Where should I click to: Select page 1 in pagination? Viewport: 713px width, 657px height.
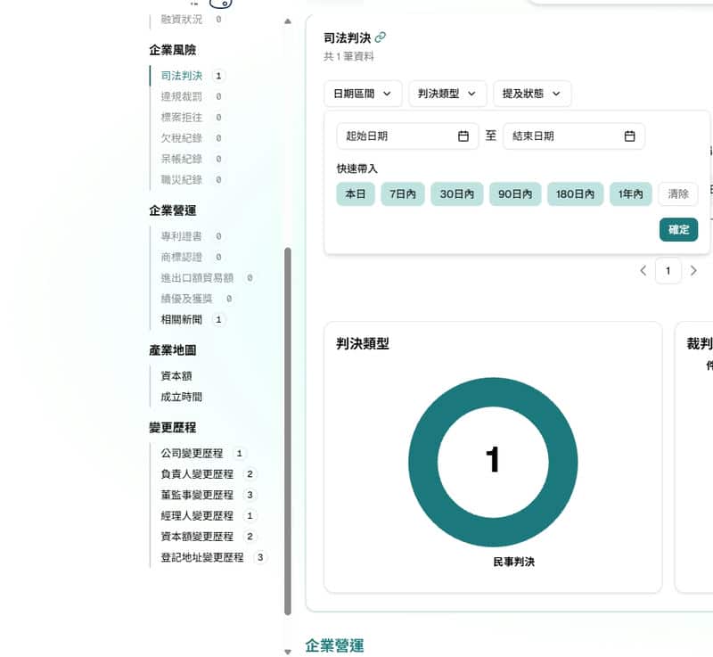click(668, 271)
